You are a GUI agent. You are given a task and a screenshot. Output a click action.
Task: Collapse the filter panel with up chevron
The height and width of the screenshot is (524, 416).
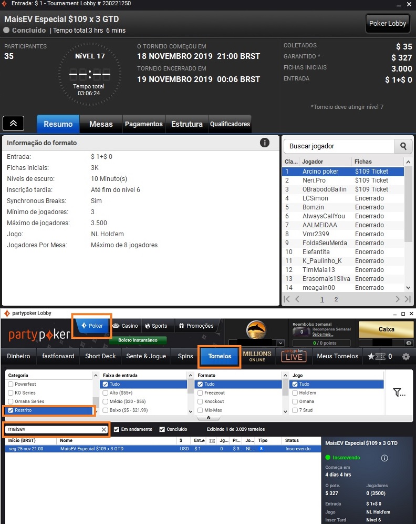pos(209,418)
